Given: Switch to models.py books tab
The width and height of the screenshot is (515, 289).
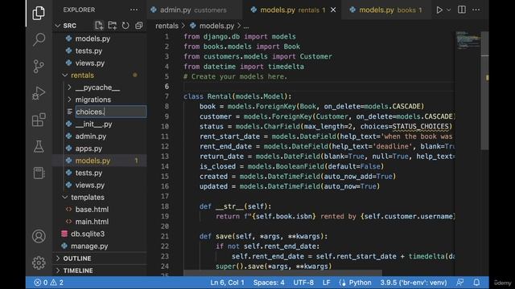Looking at the screenshot, I should pos(386,10).
